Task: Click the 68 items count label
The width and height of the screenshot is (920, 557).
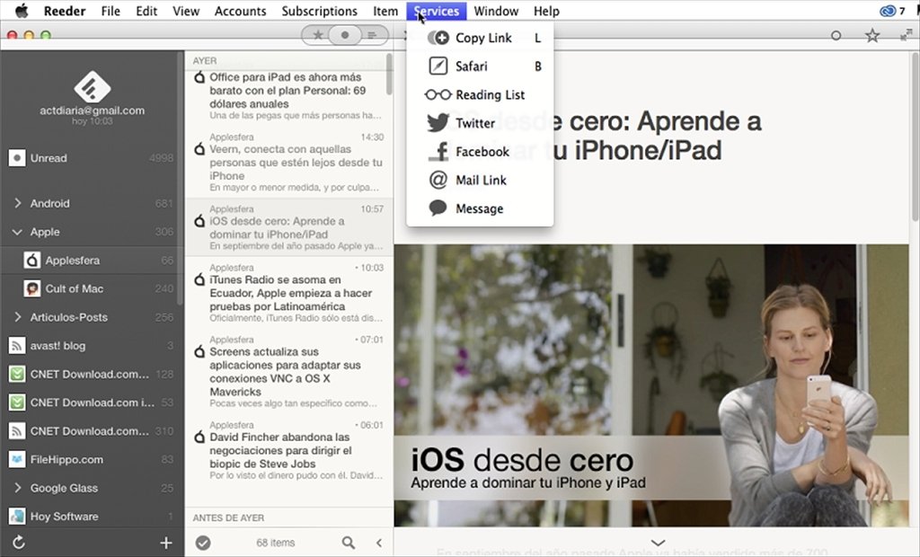Action: point(275,543)
